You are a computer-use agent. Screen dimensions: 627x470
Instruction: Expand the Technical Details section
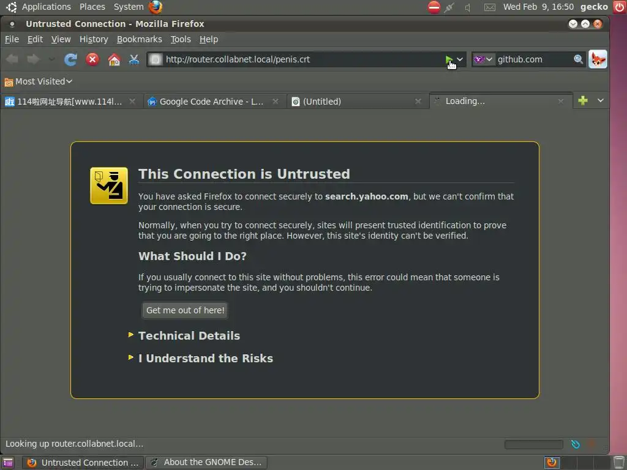click(189, 336)
